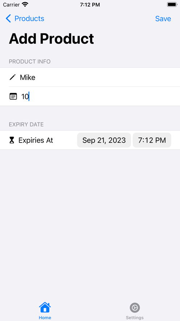The image size is (180, 321).
Task: Open the Sep 21, 2023 date picker
Action: [x=104, y=140]
